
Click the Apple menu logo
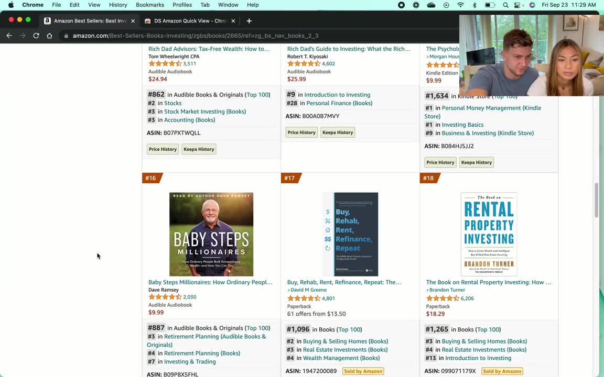pos(11,5)
